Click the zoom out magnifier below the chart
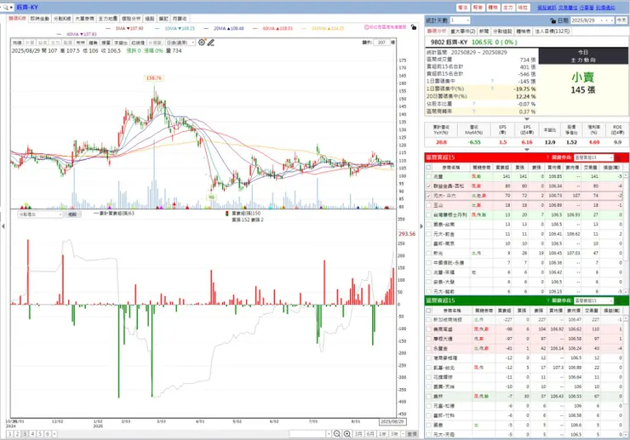Viewport: 630px width, 440px height. click(x=337, y=434)
